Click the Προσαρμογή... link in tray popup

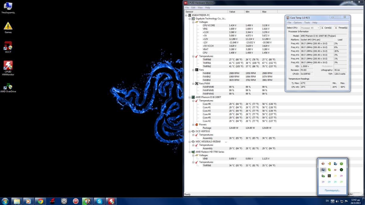(332, 190)
